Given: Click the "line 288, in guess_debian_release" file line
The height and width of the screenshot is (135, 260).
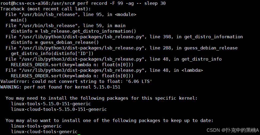Looking at the screenshot, I should 121,48.
